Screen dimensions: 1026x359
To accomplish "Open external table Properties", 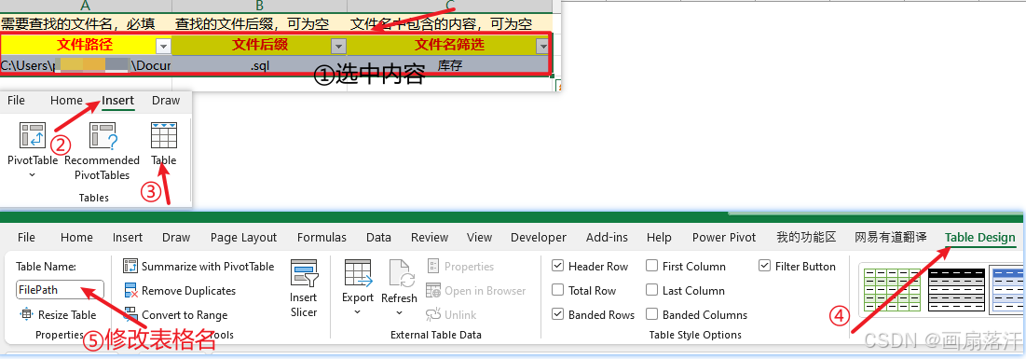I will 460,266.
